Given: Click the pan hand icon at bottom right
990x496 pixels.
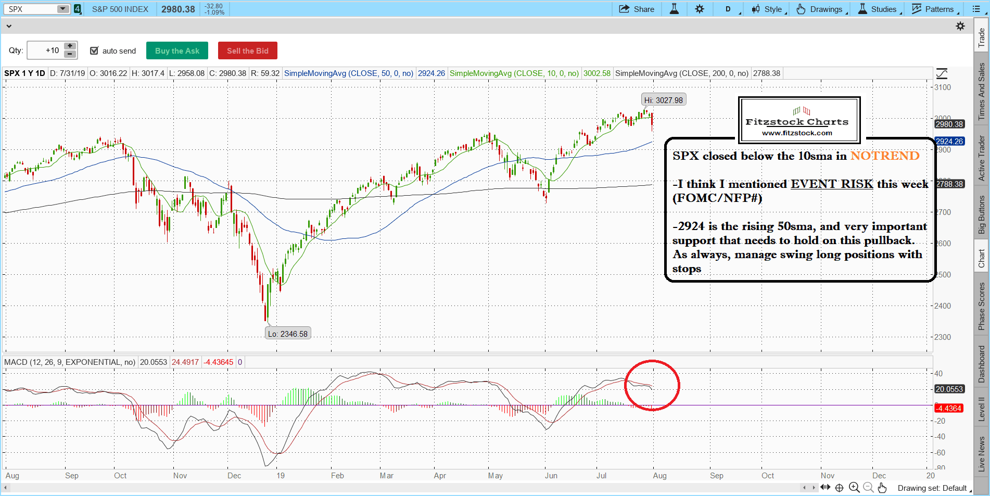Looking at the screenshot, I should (882, 488).
